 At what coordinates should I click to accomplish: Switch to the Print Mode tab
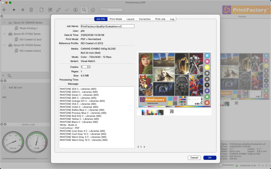[116, 19]
